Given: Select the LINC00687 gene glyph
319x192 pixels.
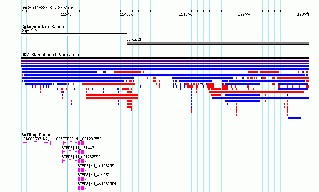Looking at the screenshot, I should pos(36,143).
